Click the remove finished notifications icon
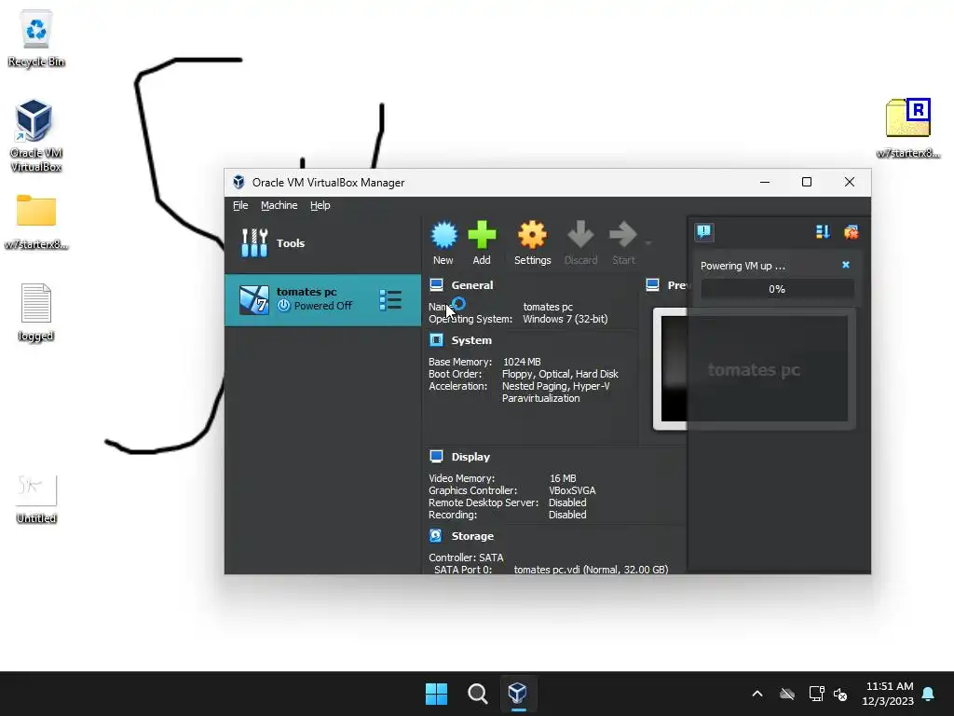 [851, 231]
